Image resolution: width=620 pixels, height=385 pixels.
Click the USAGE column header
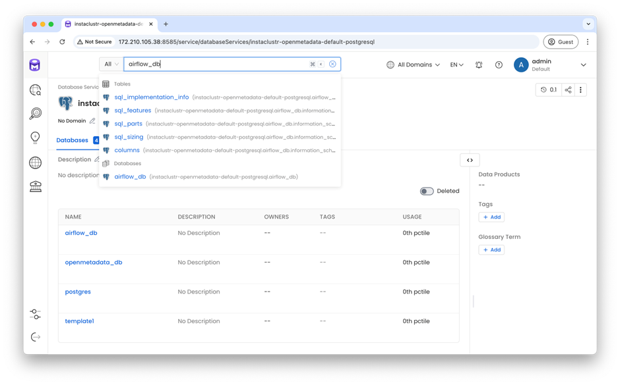(412, 217)
